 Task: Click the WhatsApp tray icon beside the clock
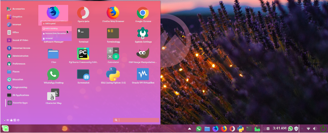point(290,128)
